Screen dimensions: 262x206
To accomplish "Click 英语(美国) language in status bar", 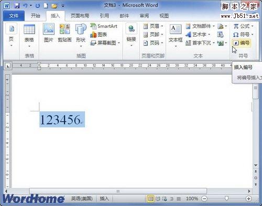I will pos(82,199).
